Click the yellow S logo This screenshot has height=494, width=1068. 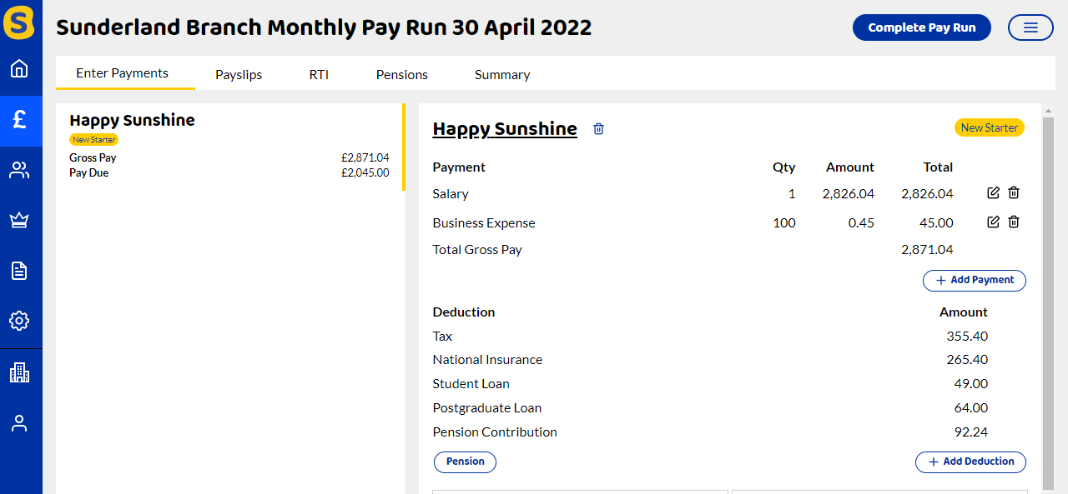tap(19, 23)
